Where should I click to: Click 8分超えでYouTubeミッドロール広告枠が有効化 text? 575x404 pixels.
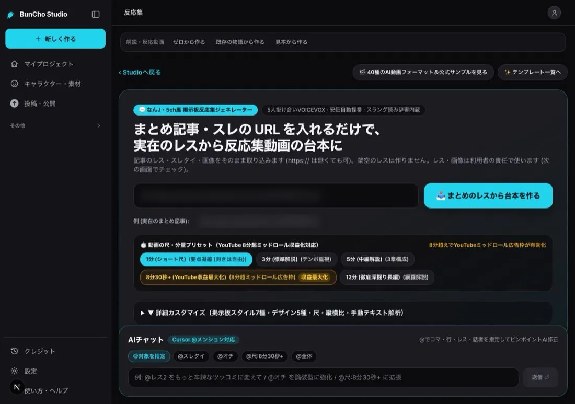click(x=487, y=245)
